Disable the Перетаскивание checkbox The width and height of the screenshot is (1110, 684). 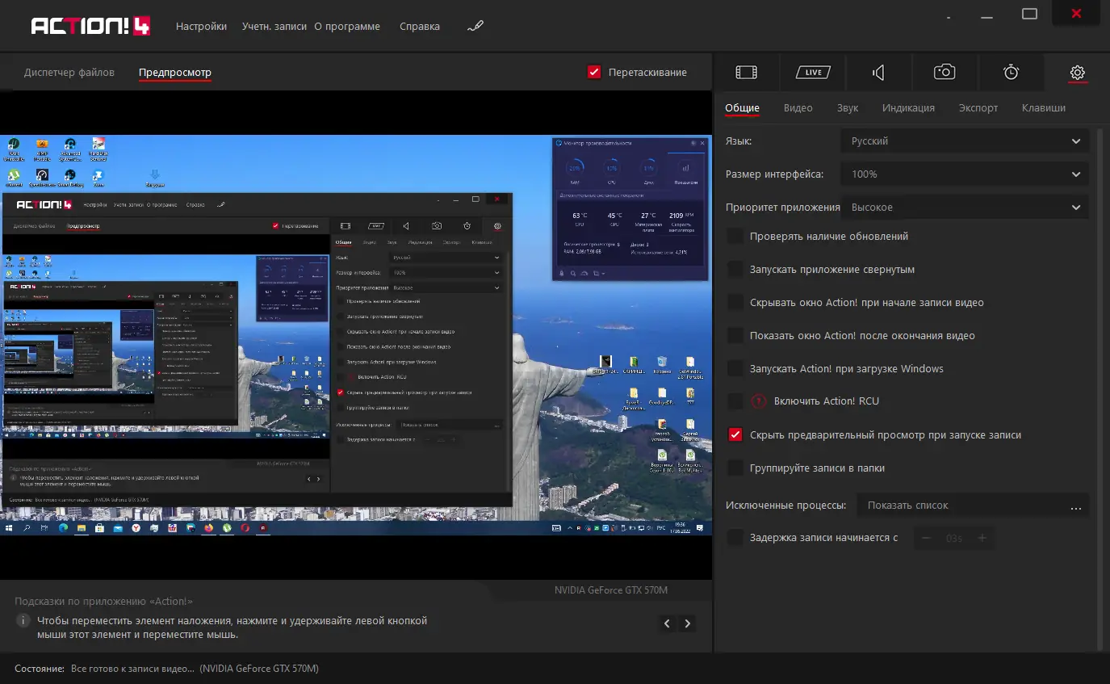(594, 72)
